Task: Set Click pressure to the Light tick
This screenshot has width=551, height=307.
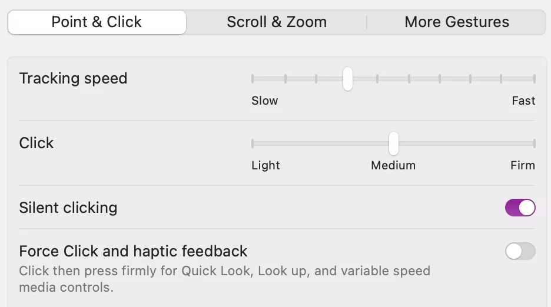Action: pyautogui.click(x=253, y=143)
